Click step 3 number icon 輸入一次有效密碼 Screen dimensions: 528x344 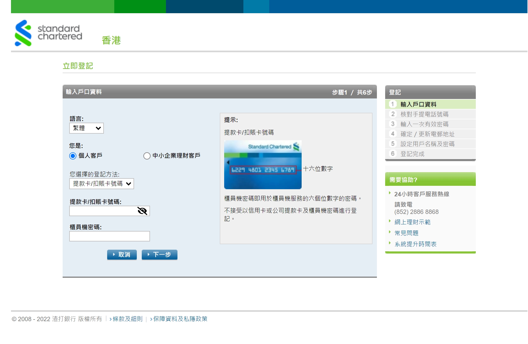point(393,124)
